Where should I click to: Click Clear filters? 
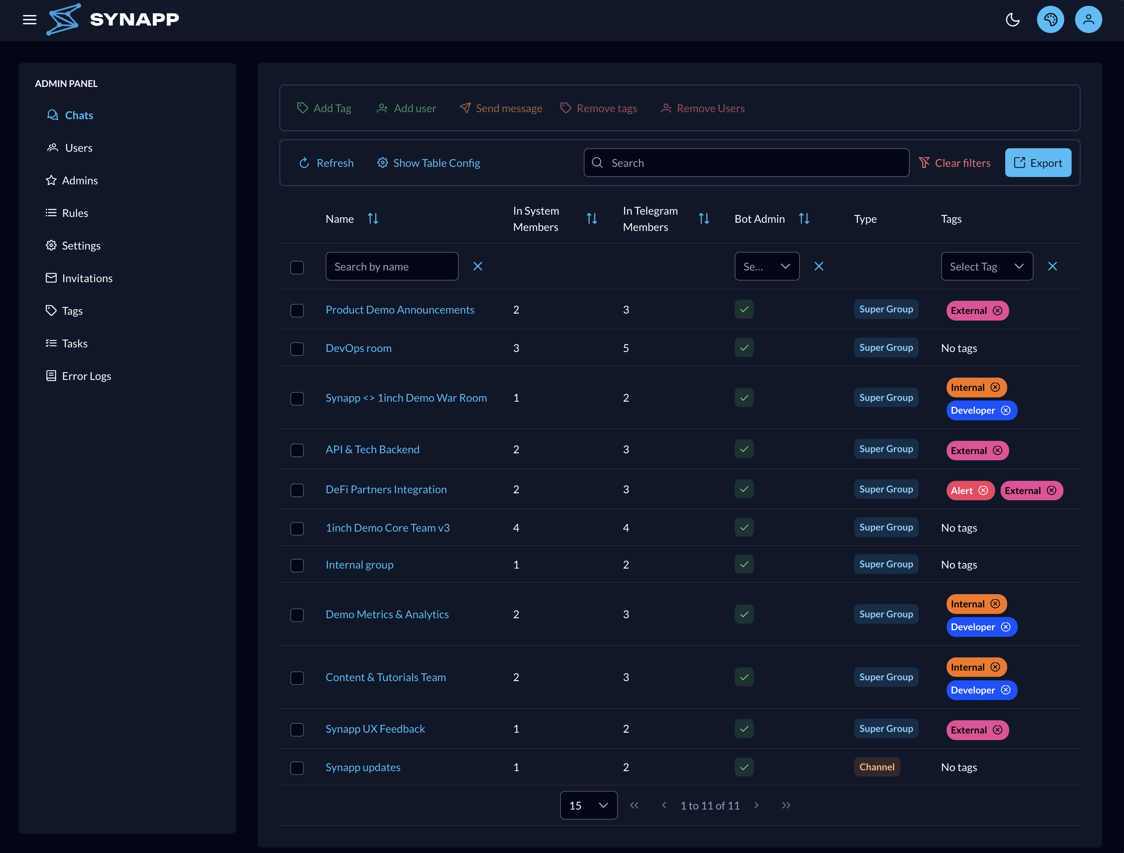click(954, 163)
